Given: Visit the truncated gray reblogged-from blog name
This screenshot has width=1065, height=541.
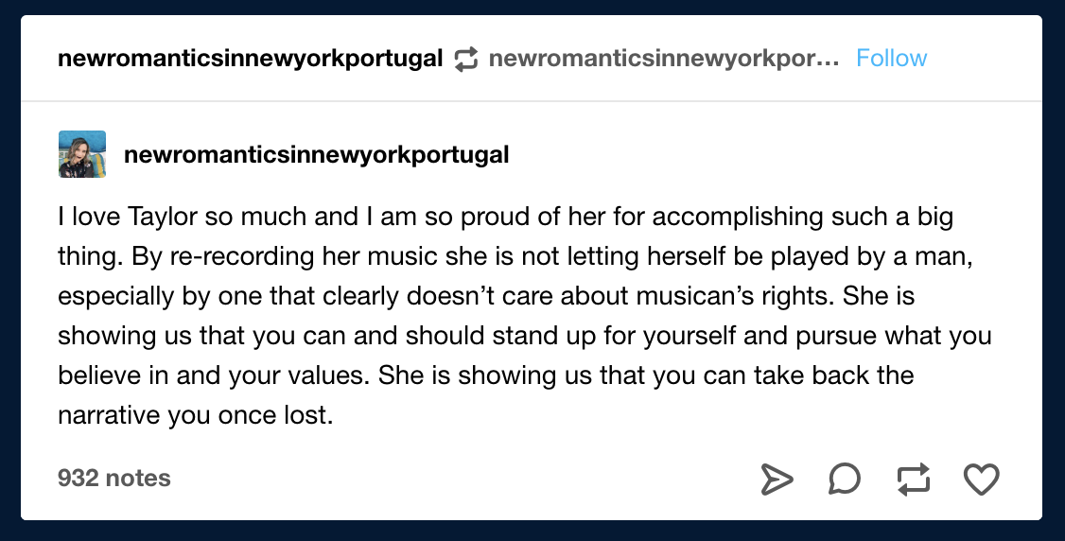Looking at the screenshot, I should (x=664, y=59).
